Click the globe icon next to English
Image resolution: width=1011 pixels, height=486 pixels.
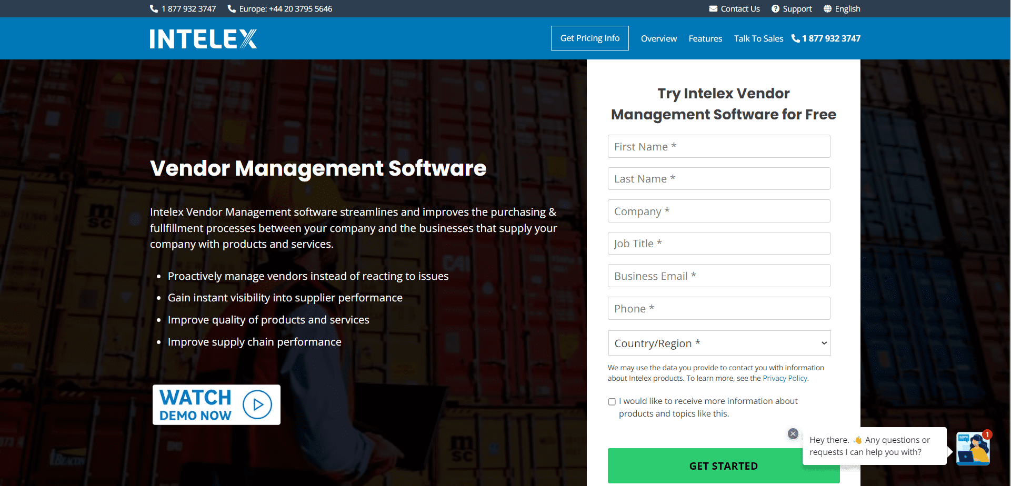(827, 8)
